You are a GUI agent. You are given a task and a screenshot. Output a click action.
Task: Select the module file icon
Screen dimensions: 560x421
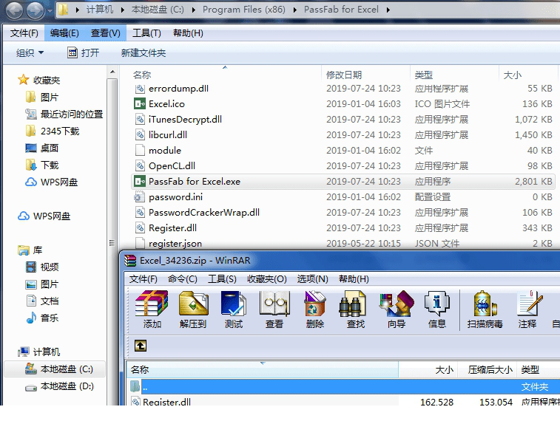(x=140, y=151)
